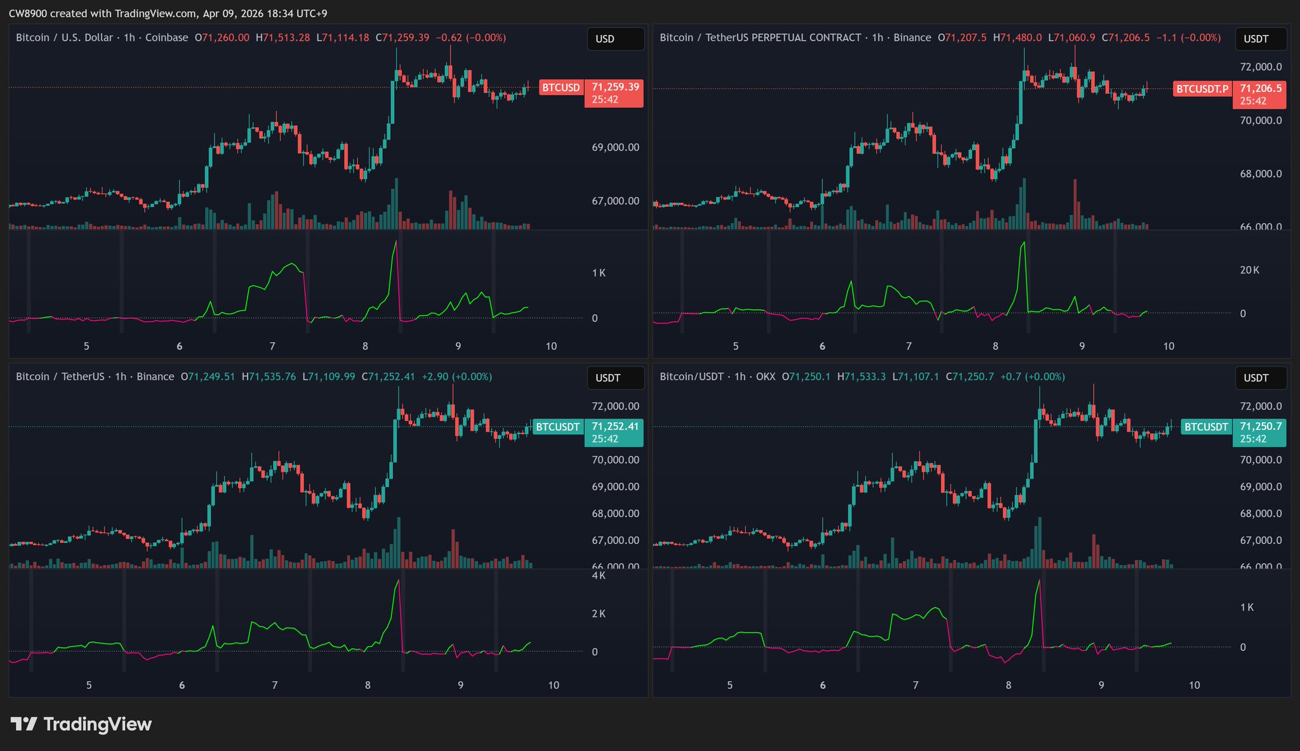
Task: Open USDT currency selector on Binance spot chart
Action: pos(615,378)
